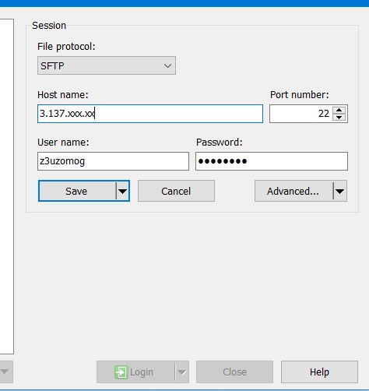Click the dropdown arrow at bottom left edge
369x391 pixels.
point(5,372)
